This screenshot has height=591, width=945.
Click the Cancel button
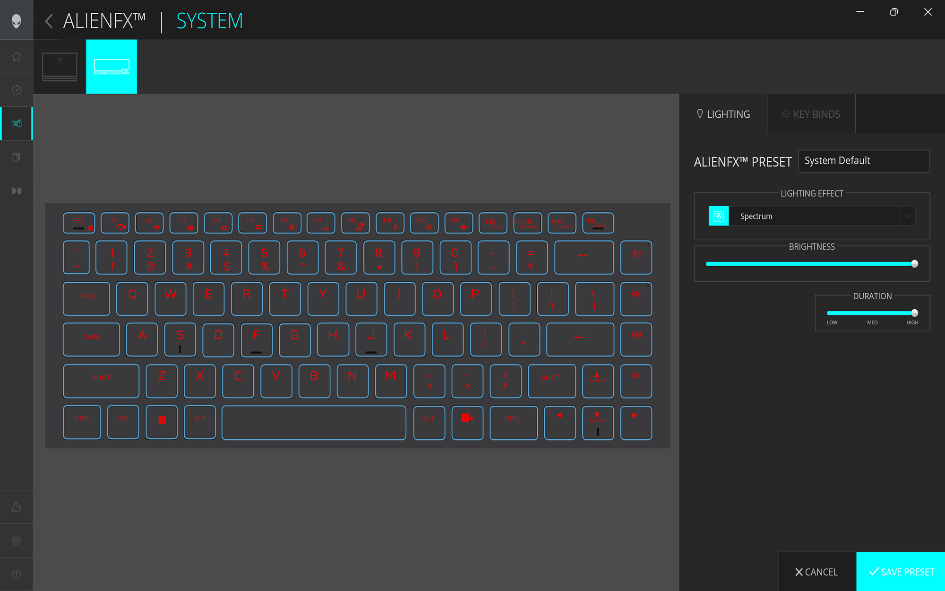tap(817, 572)
